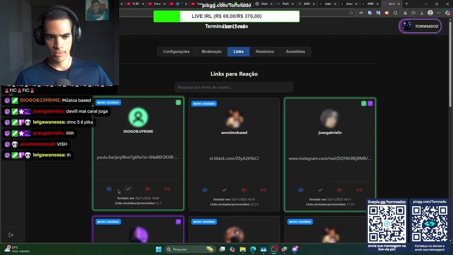Click the livepix.gg/tornnadoz QR code
Screen dimensions: 453x255
pyautogui.click(x=387, y=223)
